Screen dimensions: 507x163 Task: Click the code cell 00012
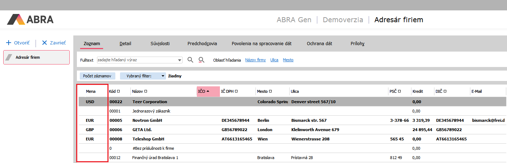point(115,158)
